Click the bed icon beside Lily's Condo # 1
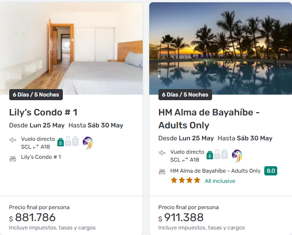 (12, 158)
